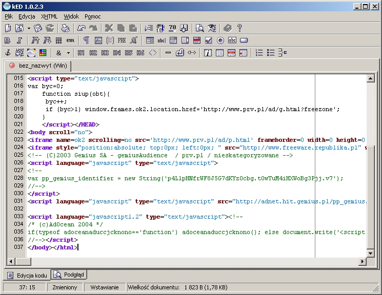
Task: Insert a span element
Action: coord(110,40)
